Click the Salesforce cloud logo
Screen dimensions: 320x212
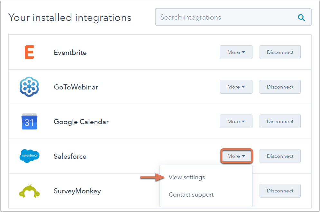pyautogui.click(x=29, y=156)
